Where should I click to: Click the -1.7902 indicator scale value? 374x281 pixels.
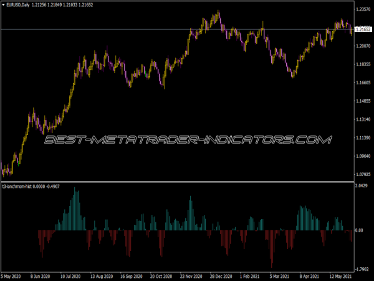(362, 268)
